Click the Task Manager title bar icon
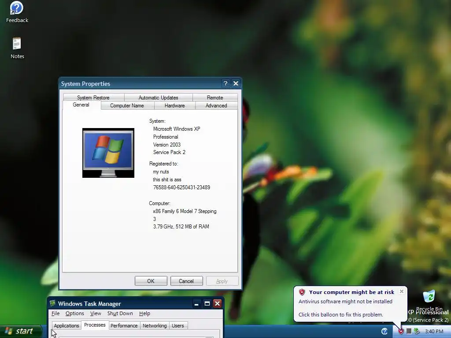 pos(53,304)
